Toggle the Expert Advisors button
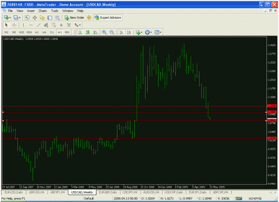 pos(108,17)
